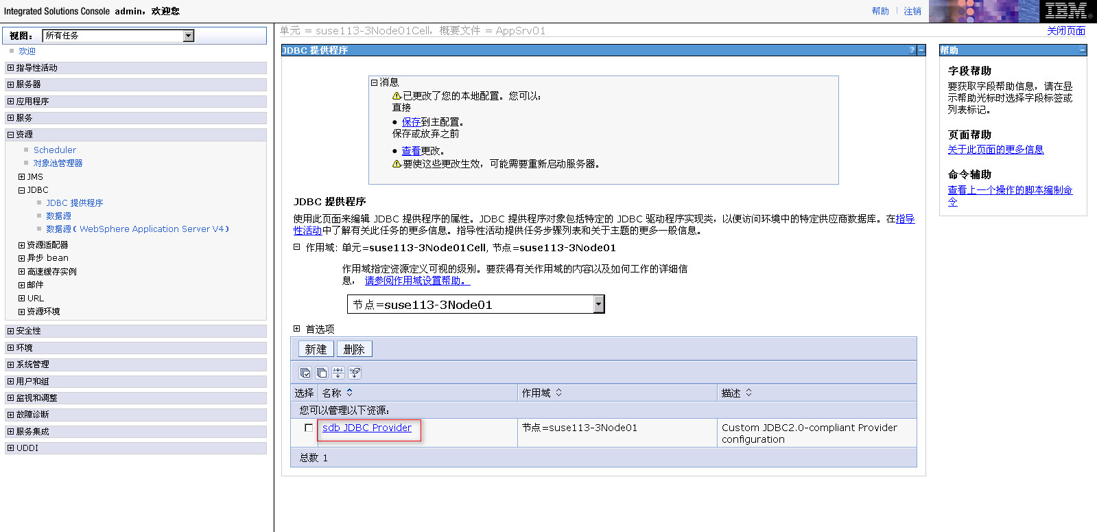Viewport: 1097px width, 532px height.
Task: Expand the 监视和调整 section
Action: (10, 398)
